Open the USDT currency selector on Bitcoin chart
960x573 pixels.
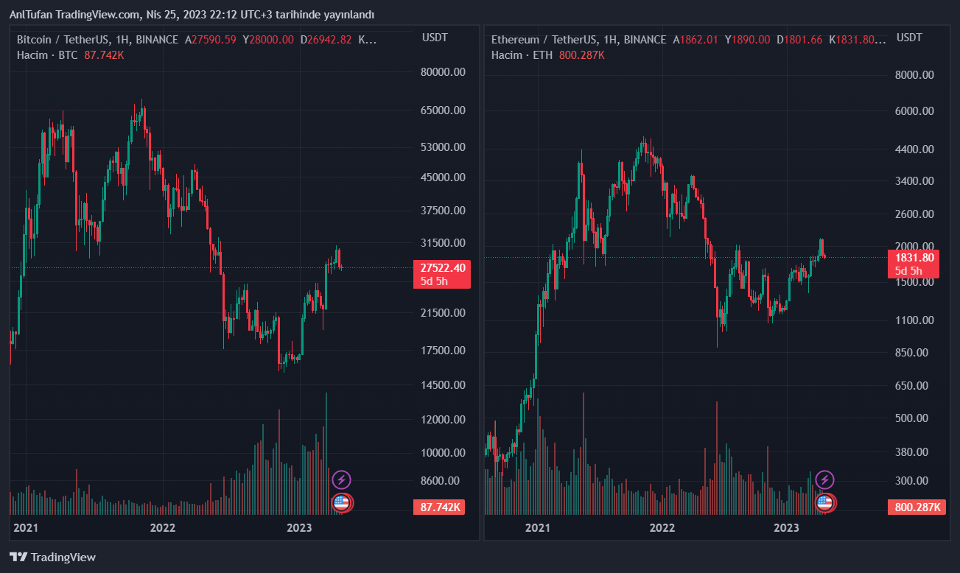(x=435, y=38)
